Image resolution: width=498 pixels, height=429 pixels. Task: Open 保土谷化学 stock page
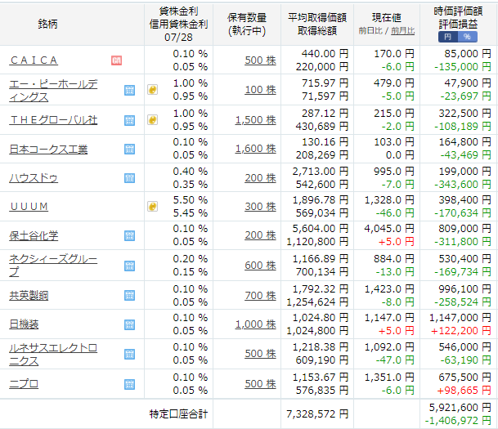pyautogui.click(x=34, y=236)
